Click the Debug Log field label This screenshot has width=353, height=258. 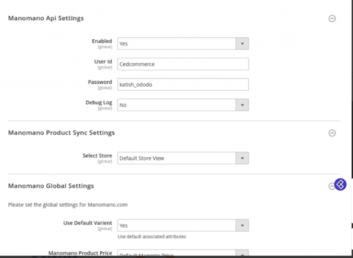point(99,102)
